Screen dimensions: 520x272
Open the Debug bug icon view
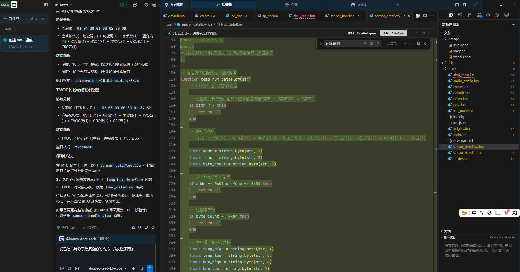pos(497,15)
